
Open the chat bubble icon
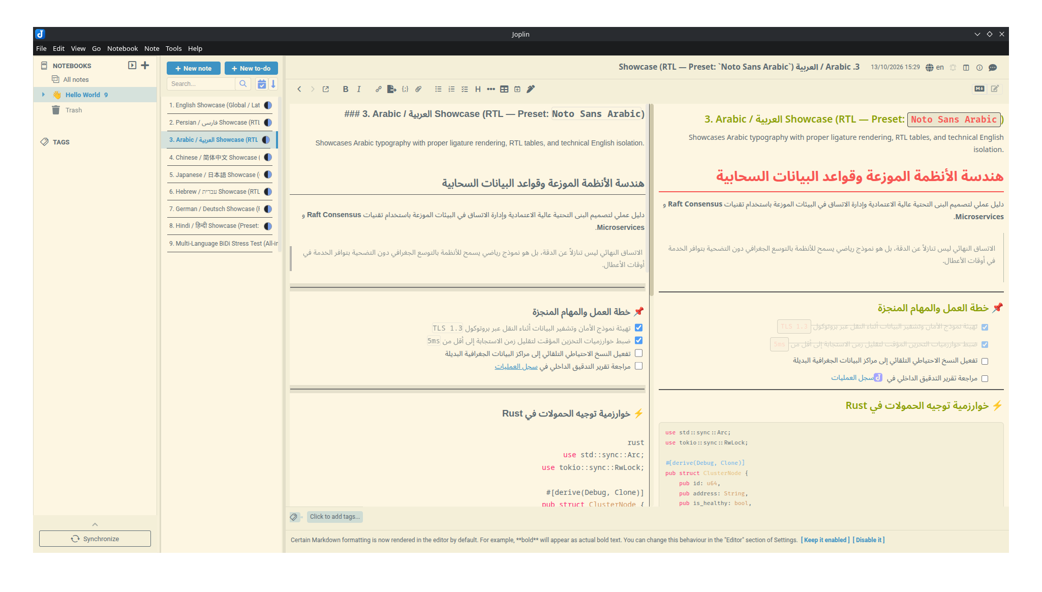993,68
